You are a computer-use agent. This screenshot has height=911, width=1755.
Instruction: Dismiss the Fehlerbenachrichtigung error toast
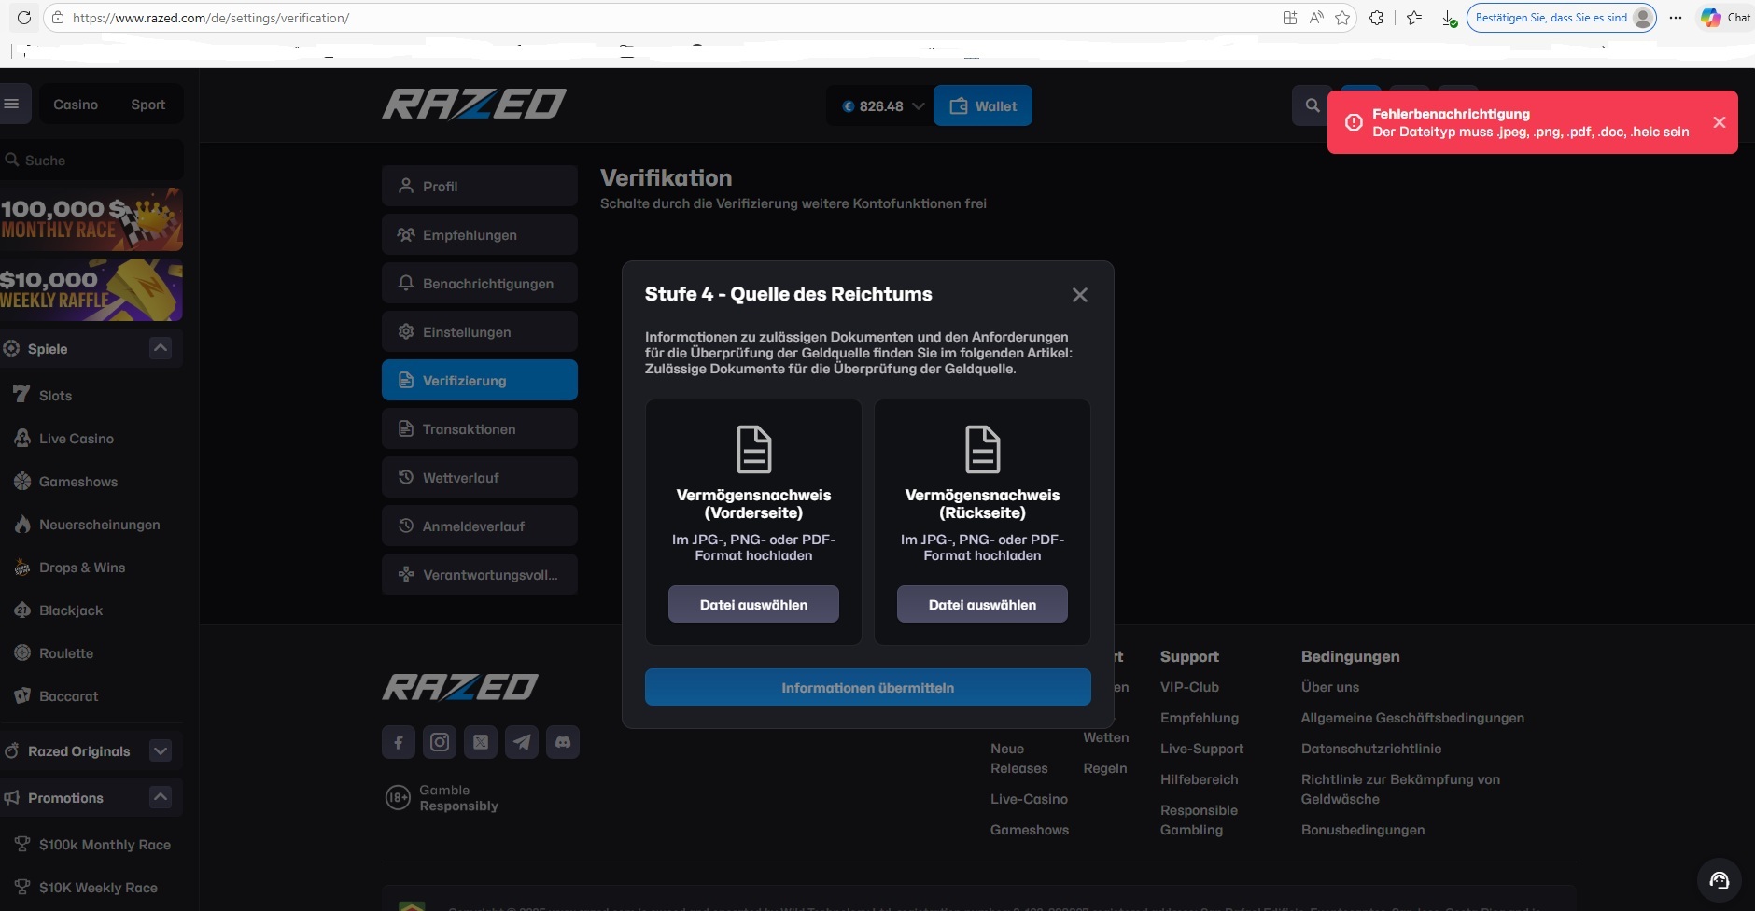1719,122
